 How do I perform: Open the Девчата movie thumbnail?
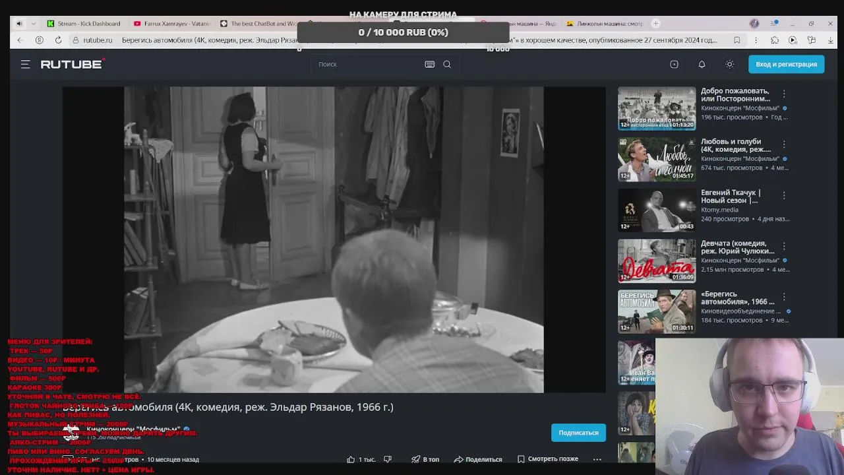pyautogui.click(x=657, y=261)
